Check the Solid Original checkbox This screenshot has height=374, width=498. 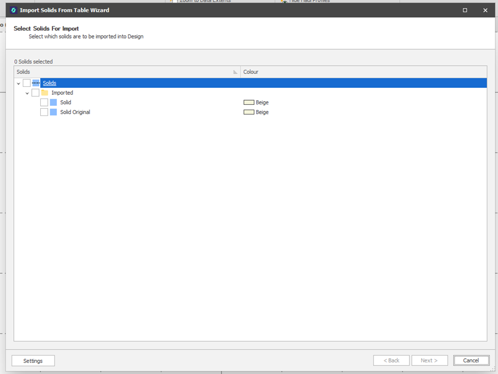pos(44,112)
